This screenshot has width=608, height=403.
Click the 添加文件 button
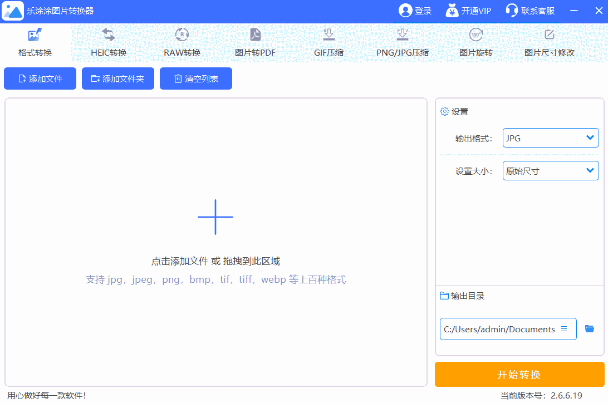point(40,79)
